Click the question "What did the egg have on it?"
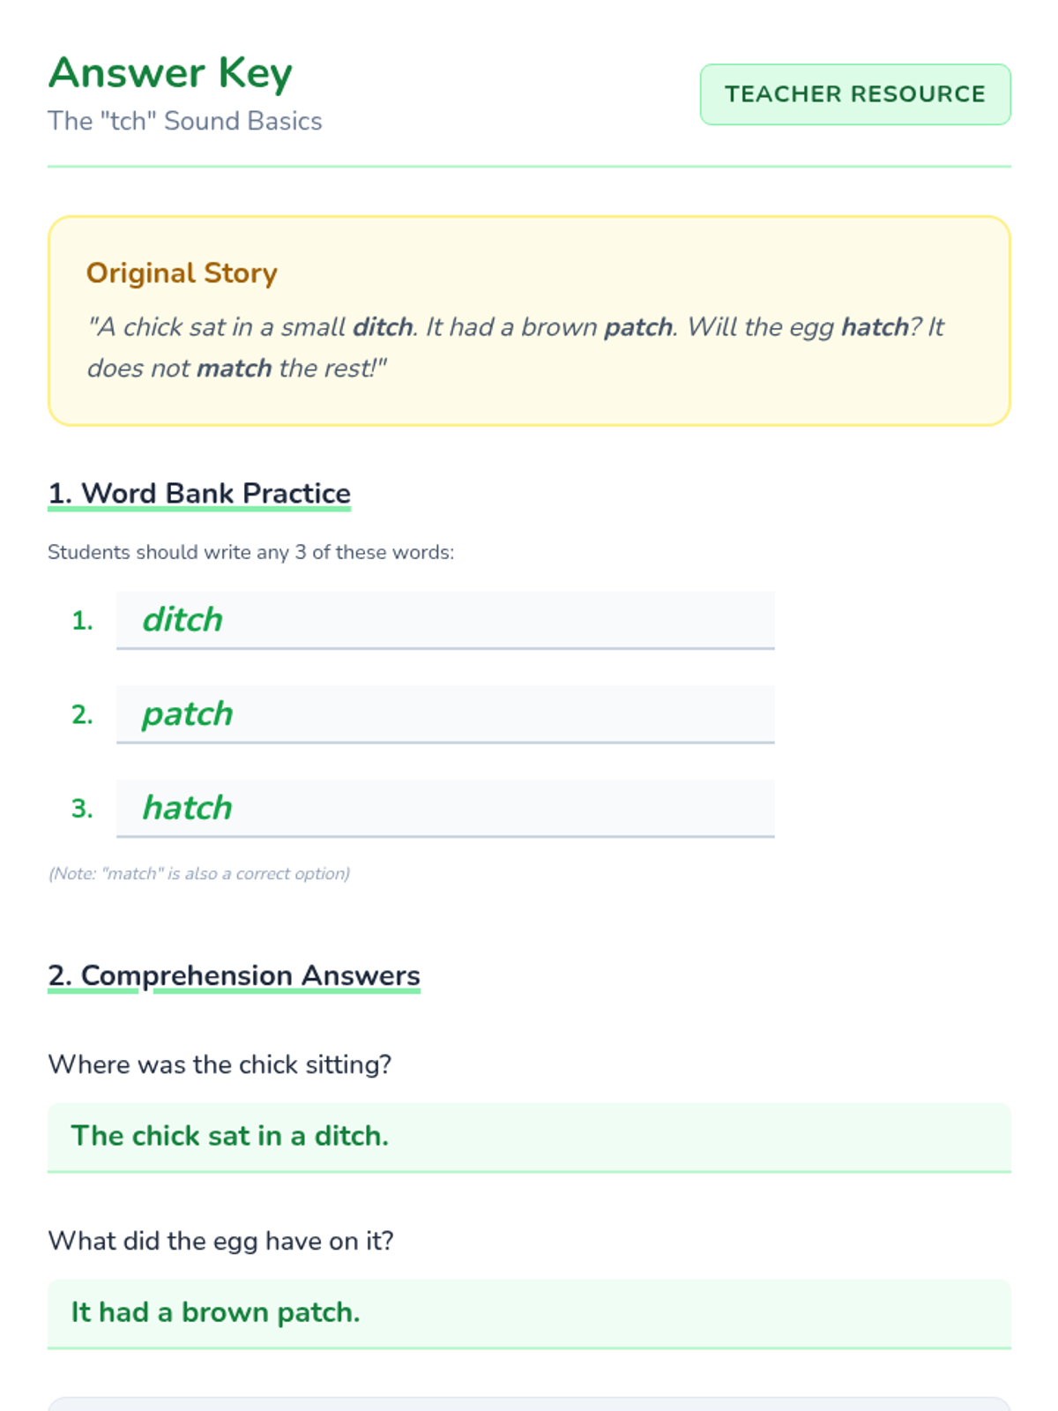 220,1241
